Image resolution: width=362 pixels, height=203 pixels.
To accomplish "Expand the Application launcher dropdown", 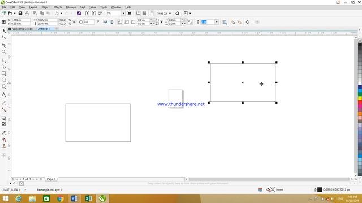I will point(190,14).
